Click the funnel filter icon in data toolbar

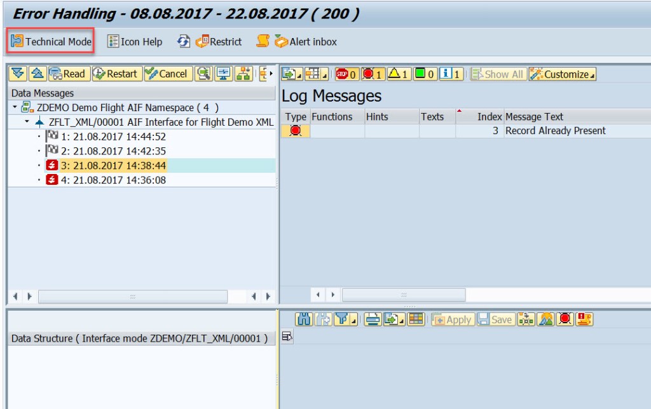(x=342, y=319)
